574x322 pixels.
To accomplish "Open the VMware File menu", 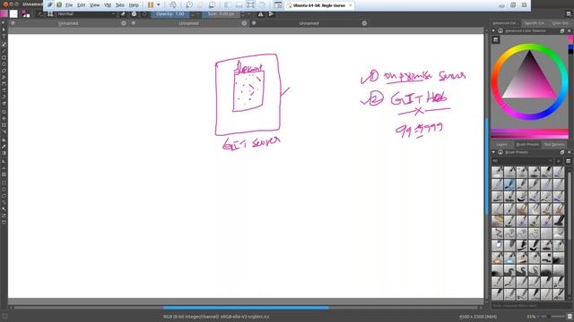I will tap(69, 5).
